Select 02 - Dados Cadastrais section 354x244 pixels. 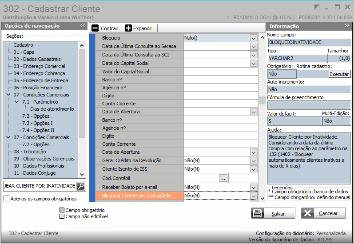coord(37,59)
